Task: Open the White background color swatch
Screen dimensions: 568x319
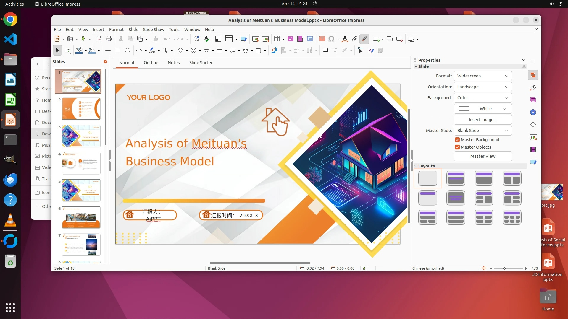Action: pos(483,109)
